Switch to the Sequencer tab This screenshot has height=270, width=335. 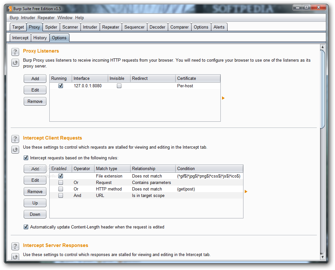tap(134, 27)
